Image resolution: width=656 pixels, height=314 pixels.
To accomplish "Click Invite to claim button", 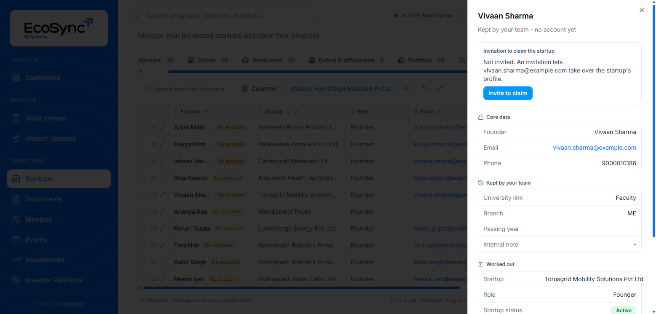I will pos(508,93).
